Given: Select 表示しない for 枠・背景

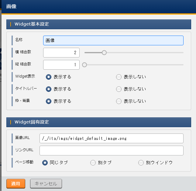Looking at the screenshot, I should coord(119,101).
